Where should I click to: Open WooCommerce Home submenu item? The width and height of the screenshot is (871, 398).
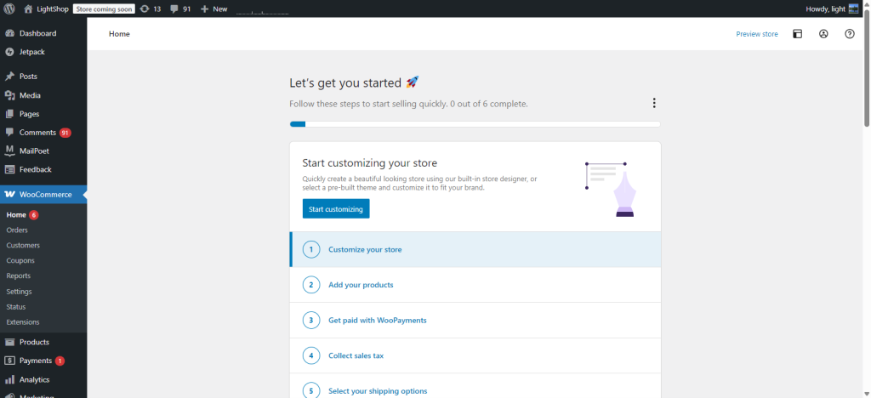click(x=16, y=215)
